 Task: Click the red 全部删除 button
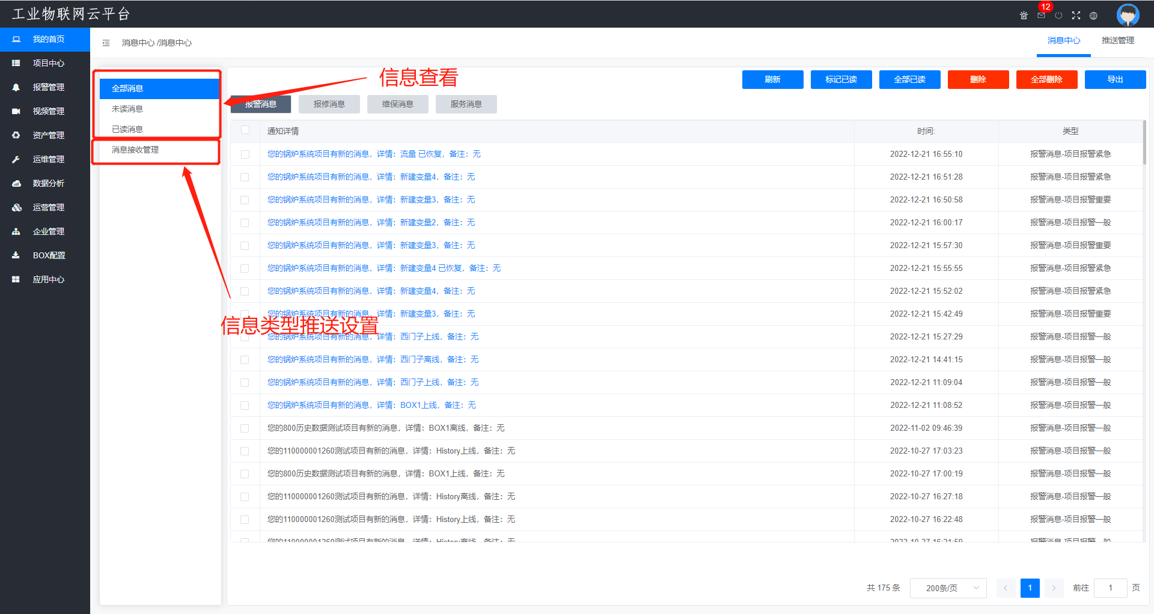coord(1046,79)
